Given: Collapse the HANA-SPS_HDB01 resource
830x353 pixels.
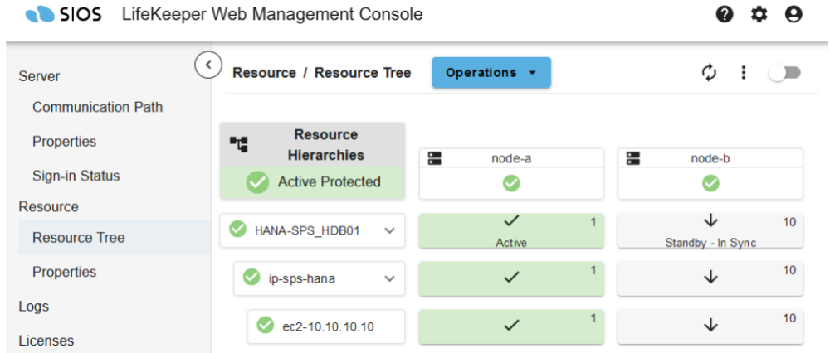Looking at the screenshot, I should tap(390, 230).
